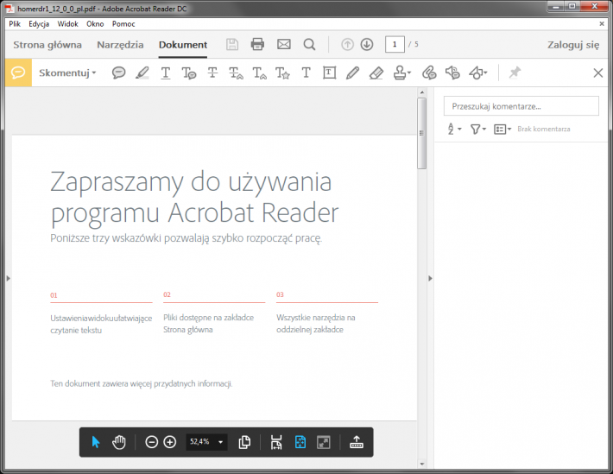Select the add note to text tool
The image size is (613, 474).
pos(189,73)
